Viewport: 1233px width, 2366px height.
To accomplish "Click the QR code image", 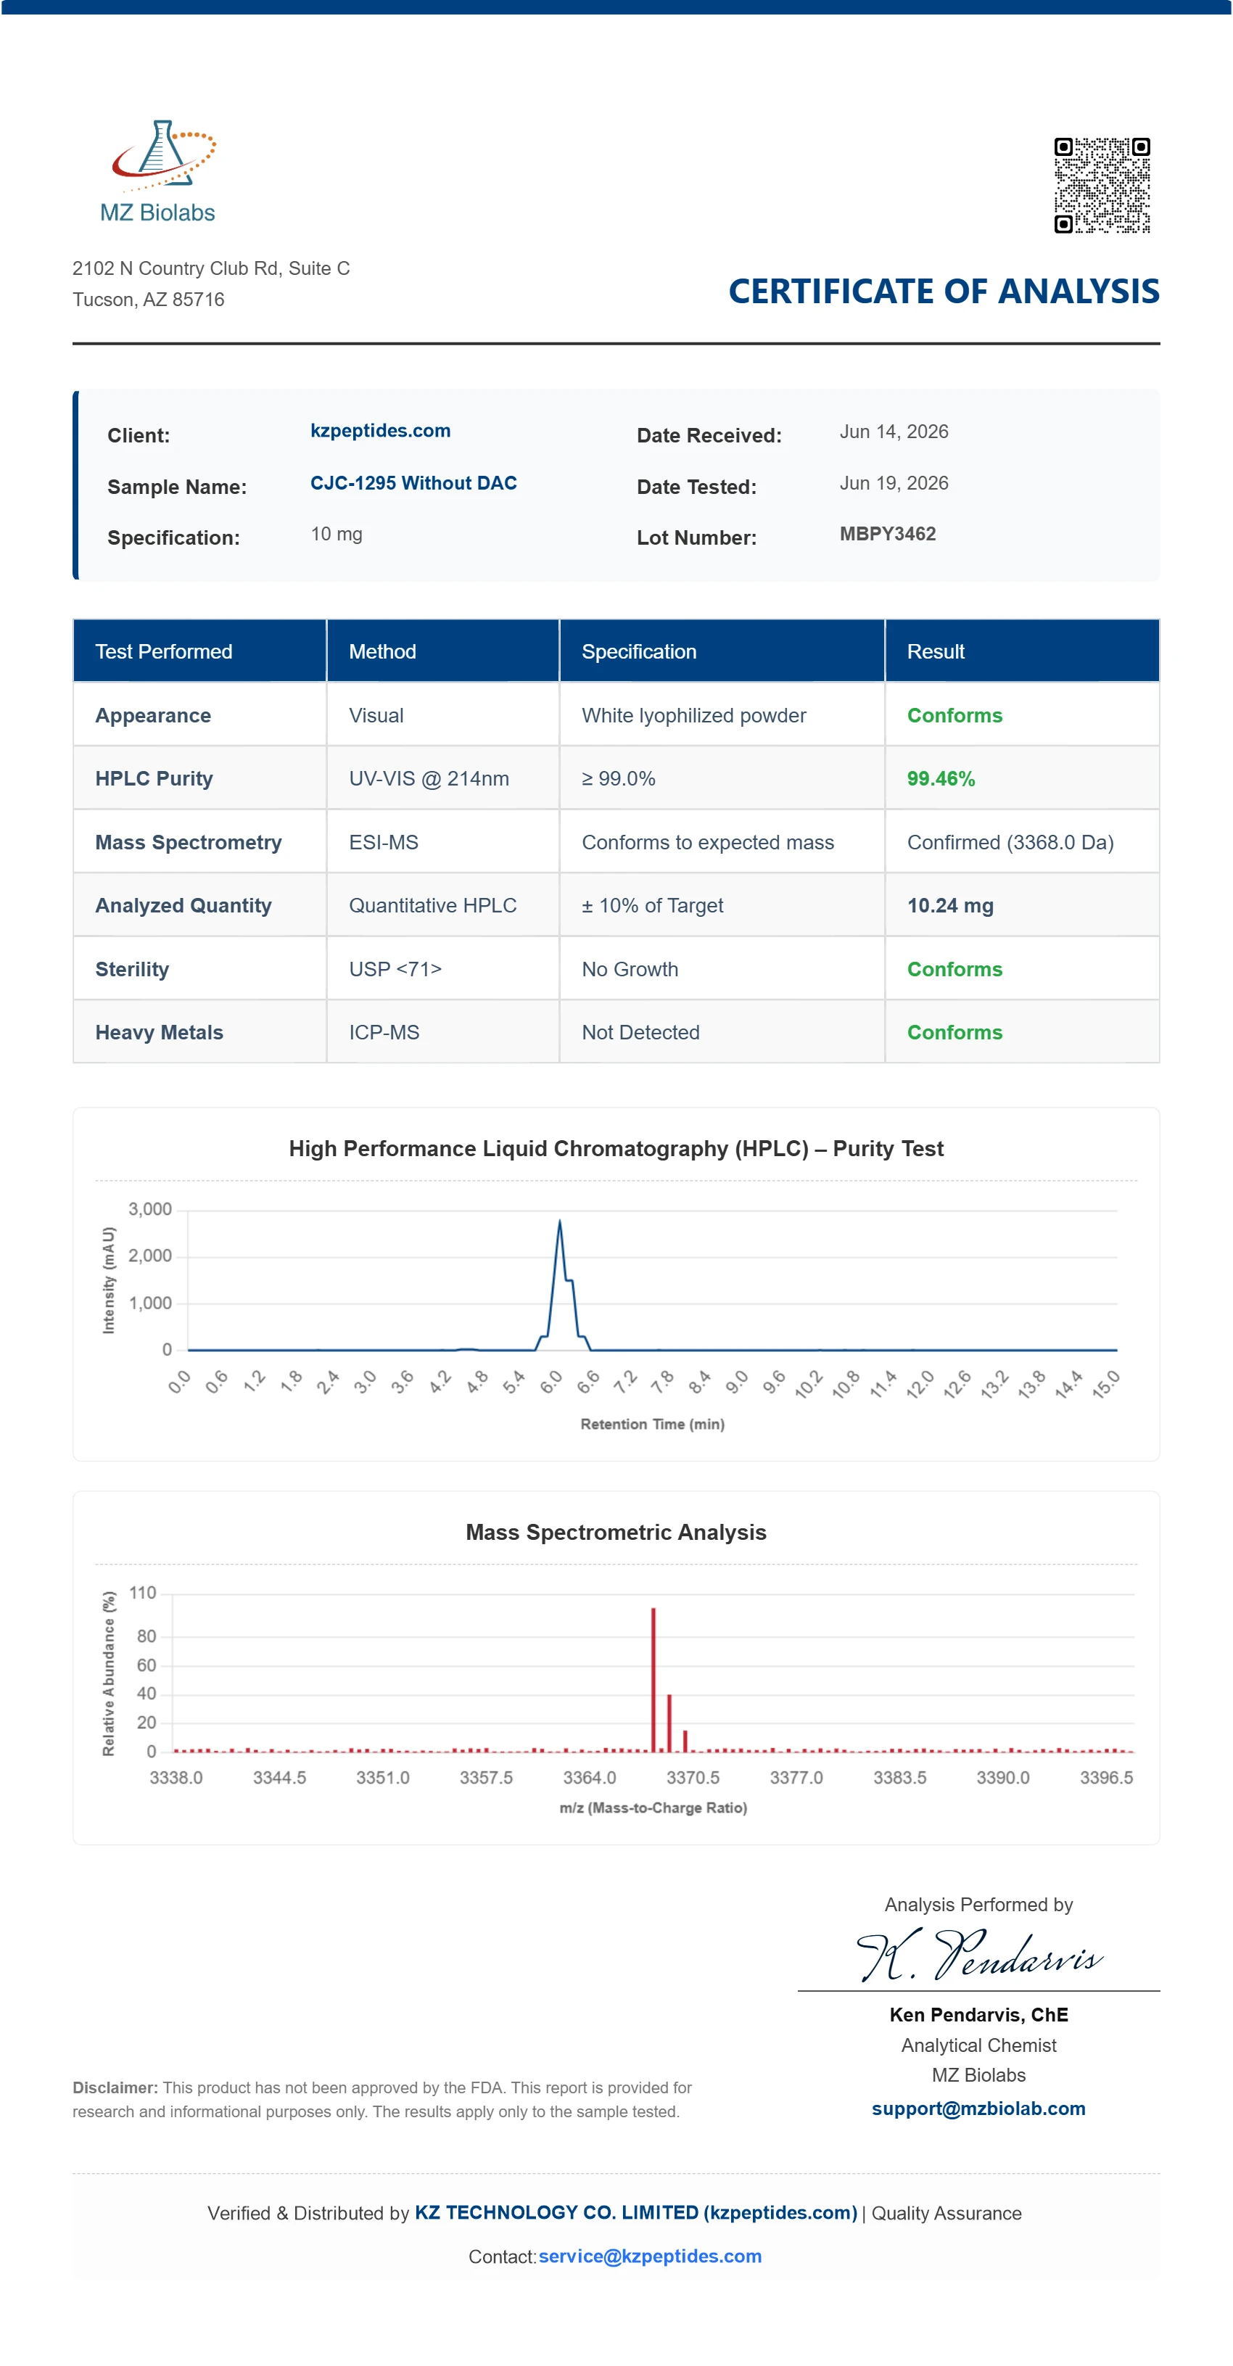I will click(x=1102, y=186).
